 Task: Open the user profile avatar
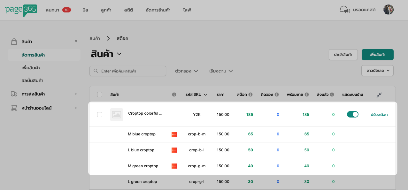[x=388, y=10]
